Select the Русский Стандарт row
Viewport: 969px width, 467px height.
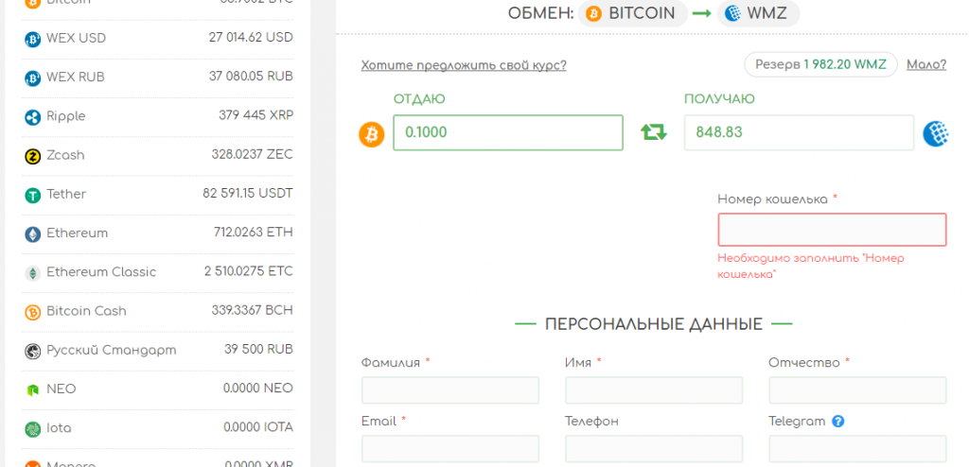pos(158,351)
